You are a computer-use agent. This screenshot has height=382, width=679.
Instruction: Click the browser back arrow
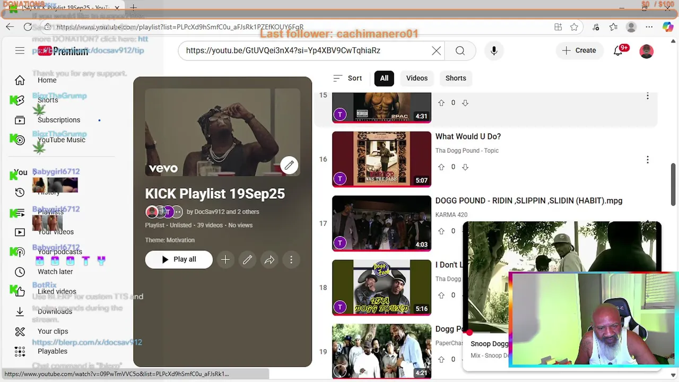coord(10,27)
